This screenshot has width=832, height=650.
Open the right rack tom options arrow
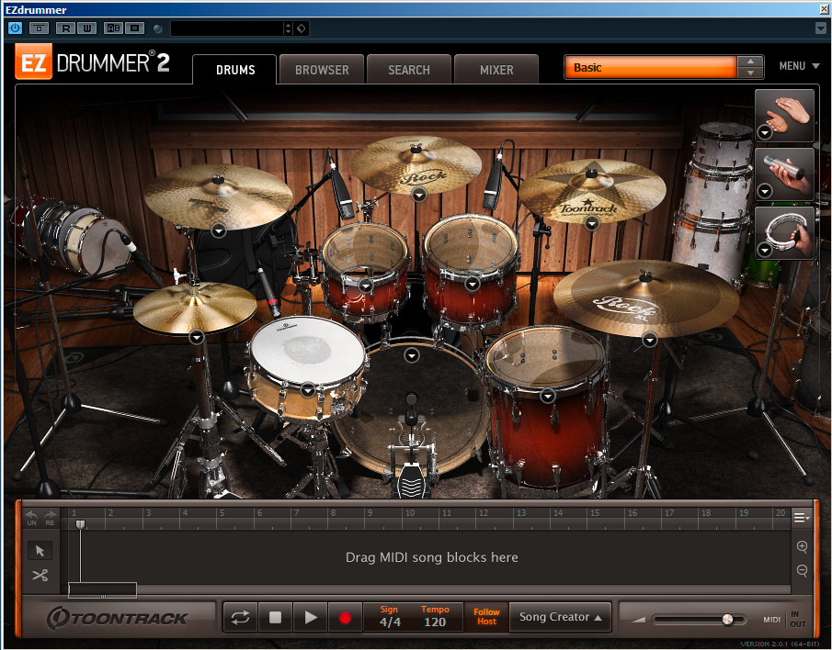click(472, 284)
